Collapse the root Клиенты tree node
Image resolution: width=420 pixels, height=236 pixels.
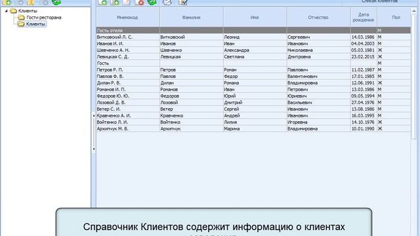coord(6,11)
